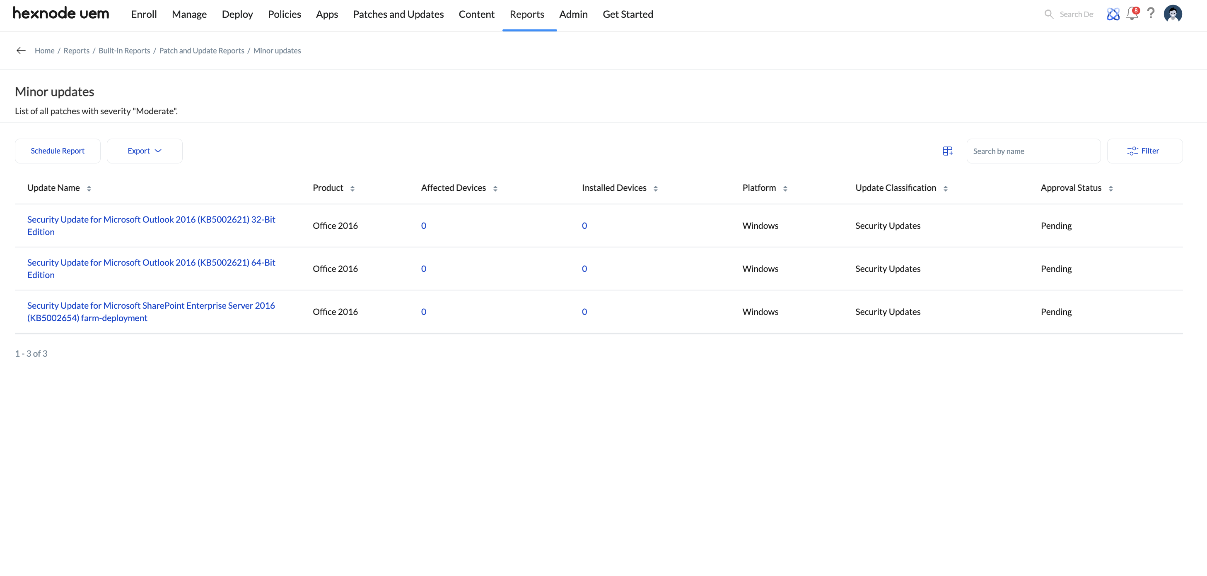The image size is (1207, 576).
Task: Click Installed Devices count for SharePoint row
Action: 584,312
